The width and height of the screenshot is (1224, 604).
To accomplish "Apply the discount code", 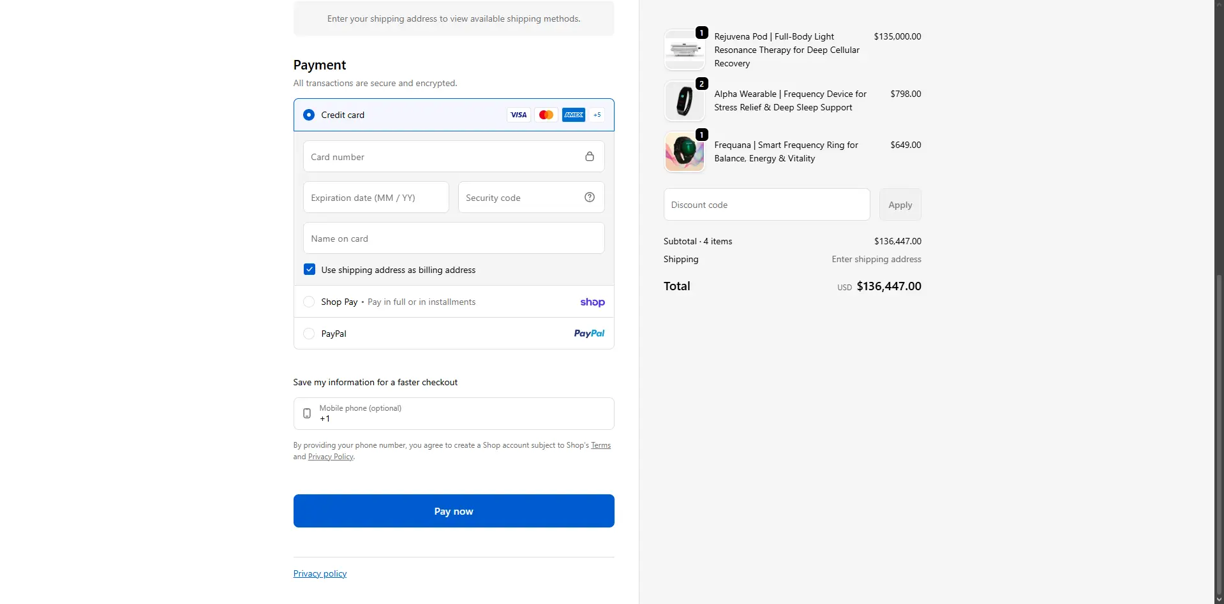I will pos(900,205).
